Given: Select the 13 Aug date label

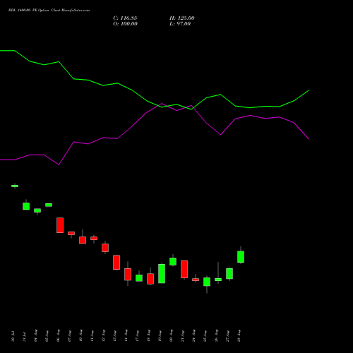Looking at the screenshot, I should tap(114, 335).
